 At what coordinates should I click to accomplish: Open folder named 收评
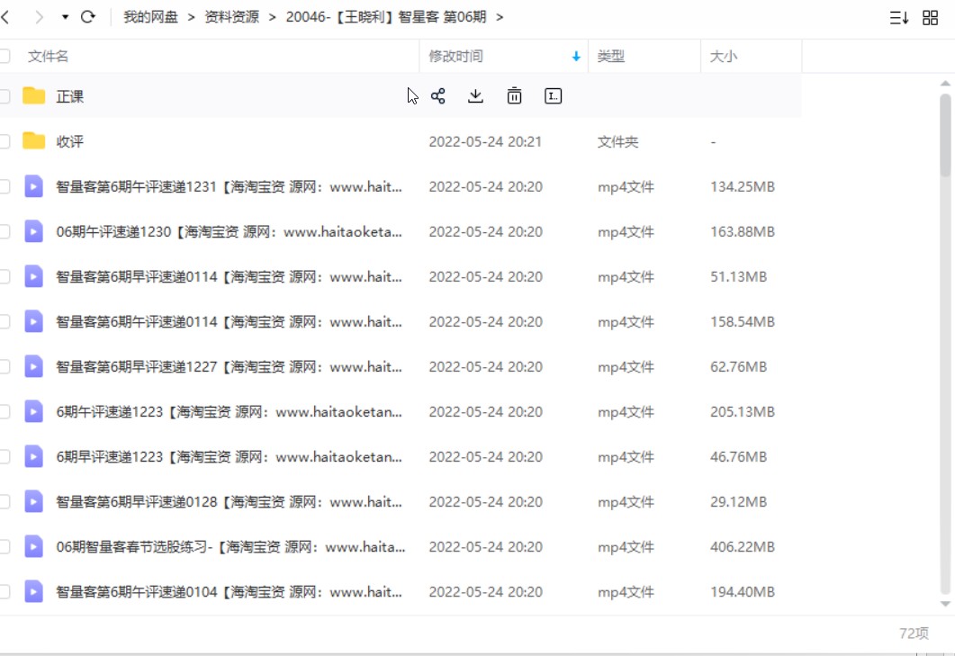69,141
